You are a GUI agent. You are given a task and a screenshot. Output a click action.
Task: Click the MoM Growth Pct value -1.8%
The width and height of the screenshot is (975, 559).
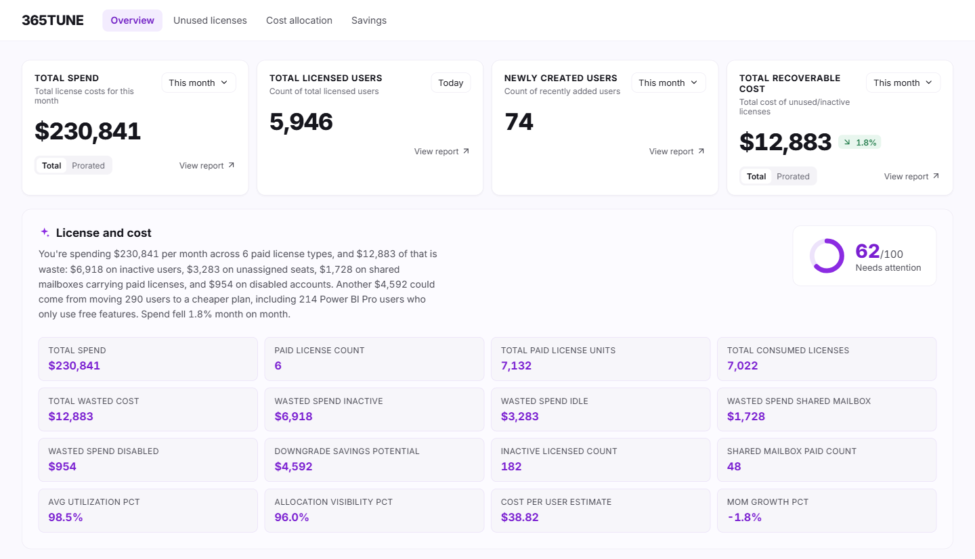coord(744,517)
